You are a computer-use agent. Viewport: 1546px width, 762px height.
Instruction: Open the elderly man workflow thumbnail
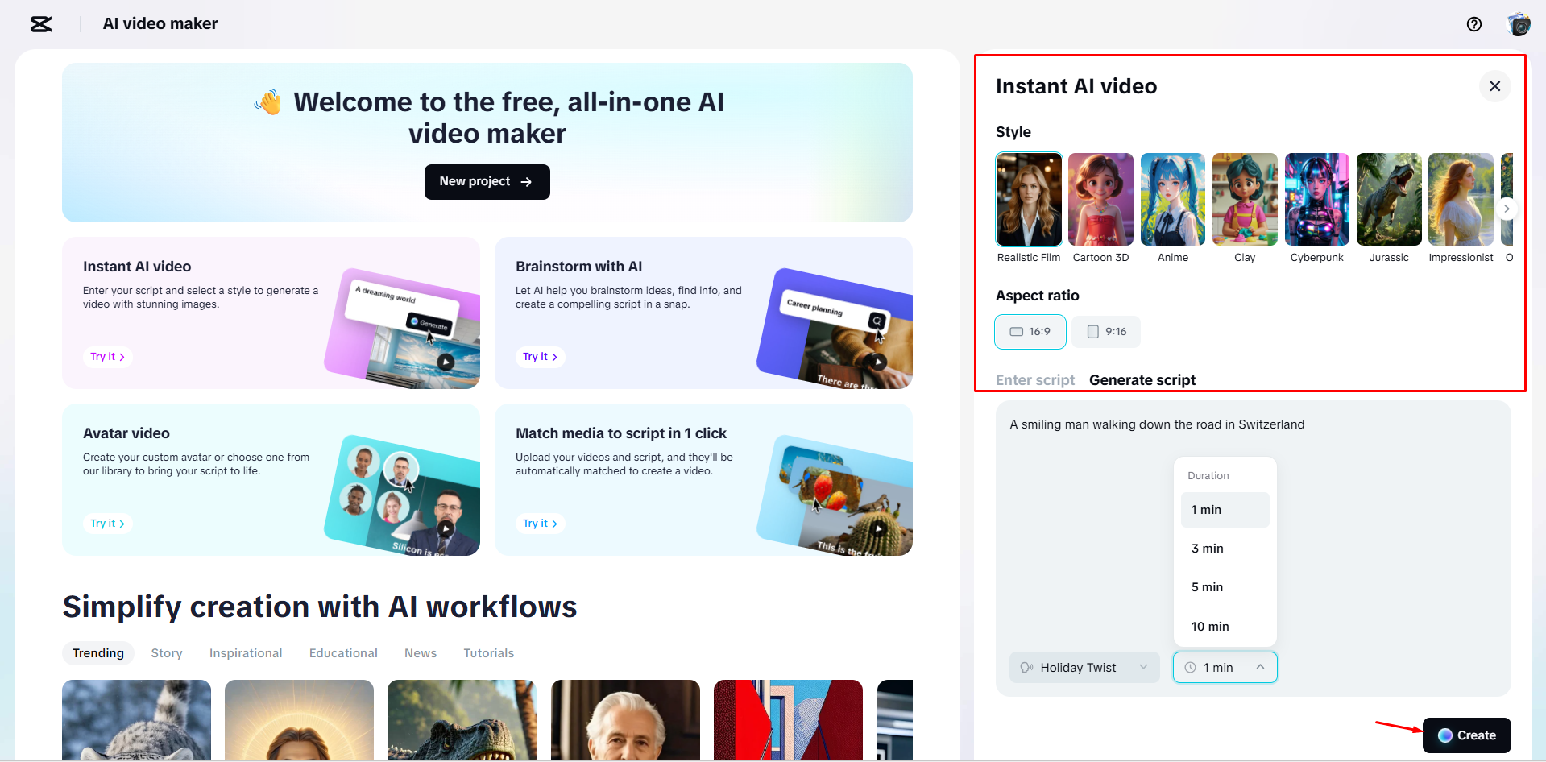tap(625, 720)
